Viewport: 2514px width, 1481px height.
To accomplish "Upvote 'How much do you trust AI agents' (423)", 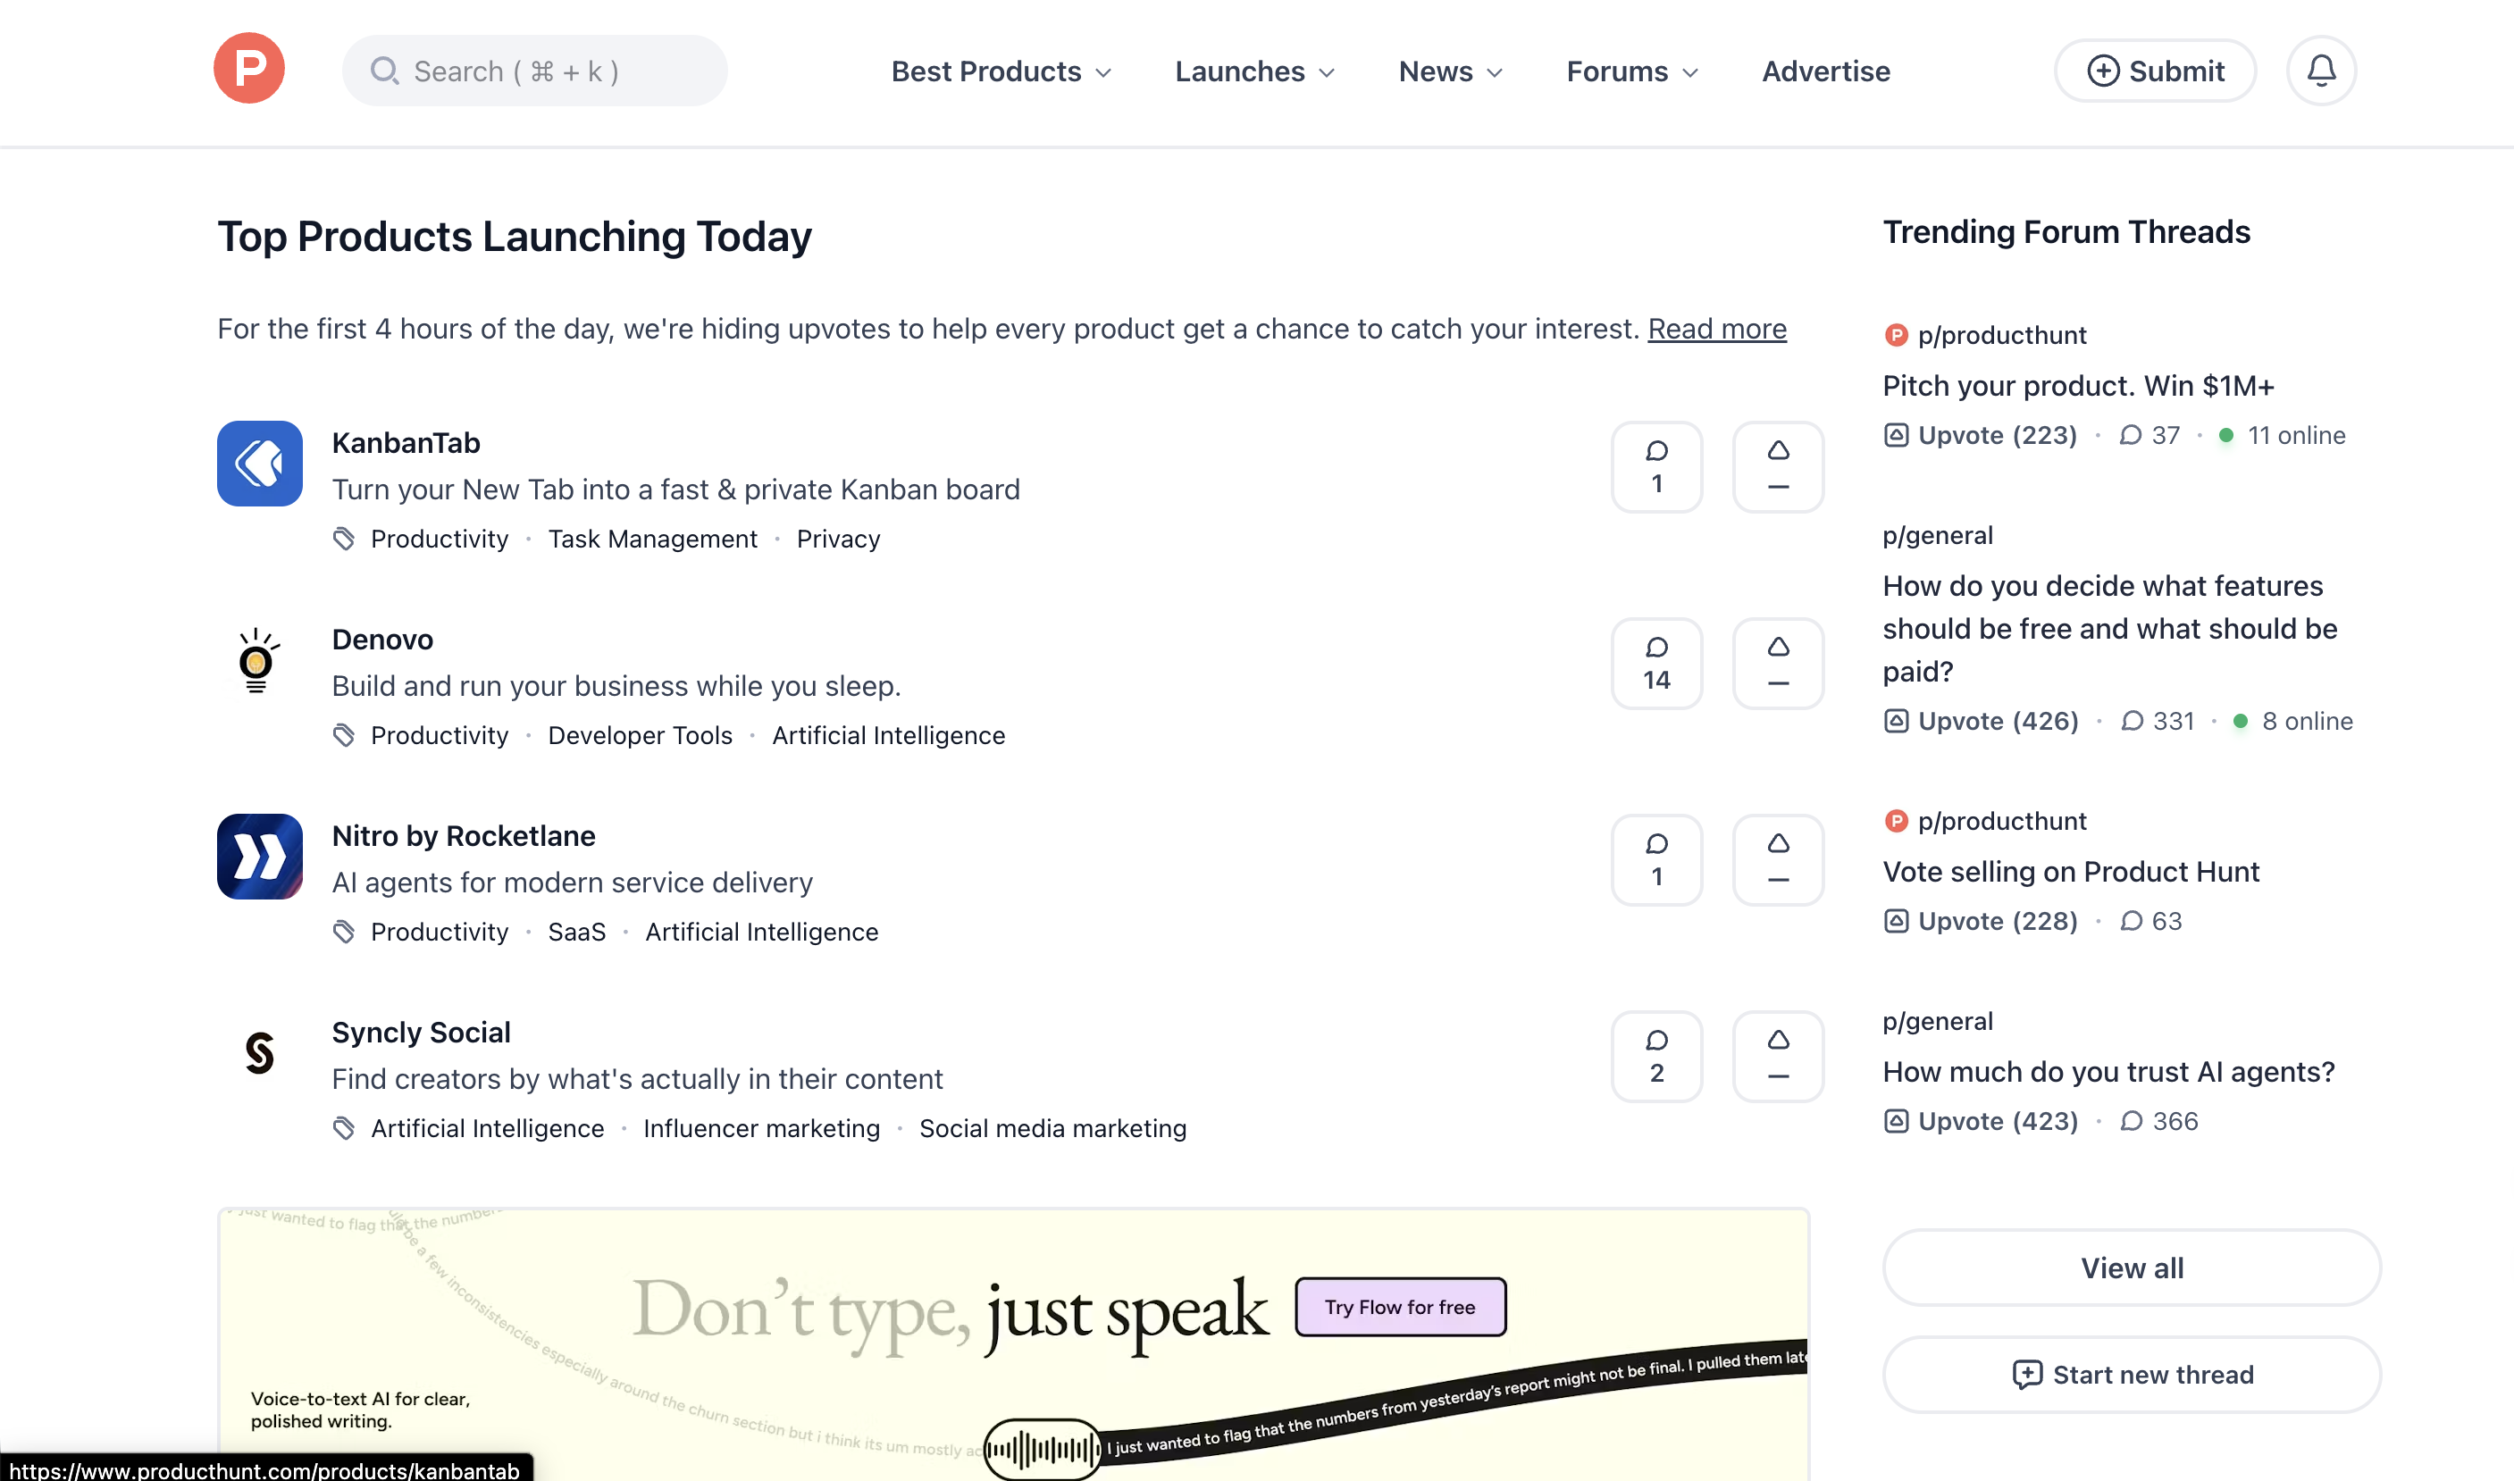I will (x=1980, y=1122).
